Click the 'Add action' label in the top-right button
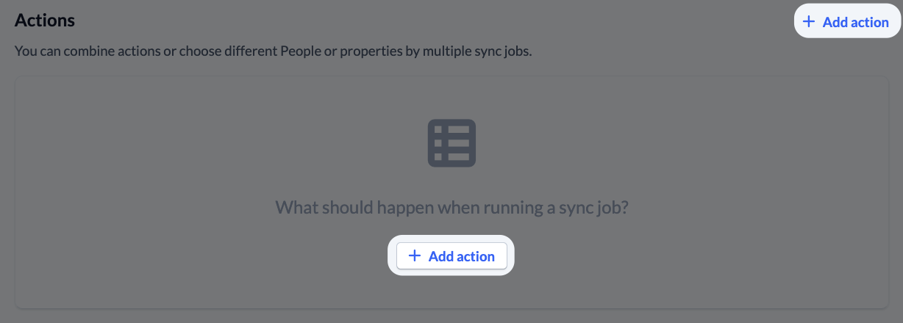Viewport: 903px width, 323px height. pos(856,22)
